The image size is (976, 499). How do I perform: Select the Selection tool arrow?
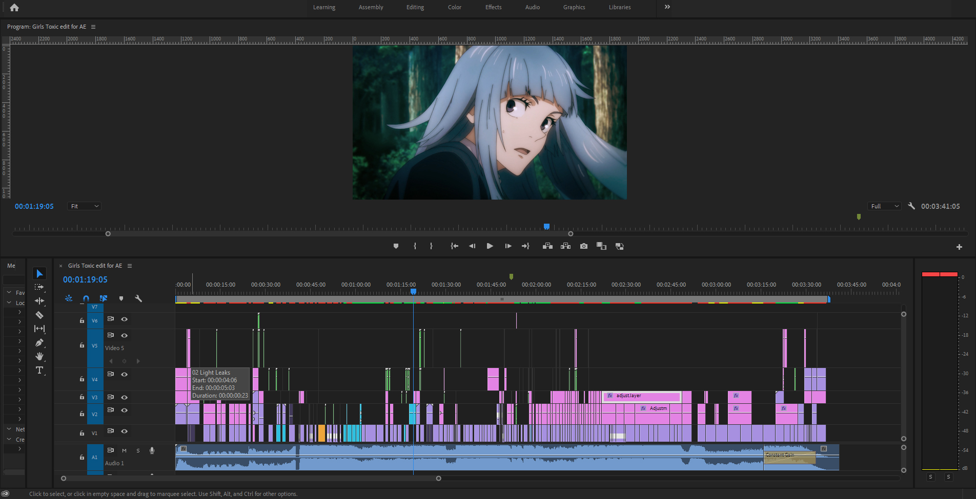[x=39, y=273]
